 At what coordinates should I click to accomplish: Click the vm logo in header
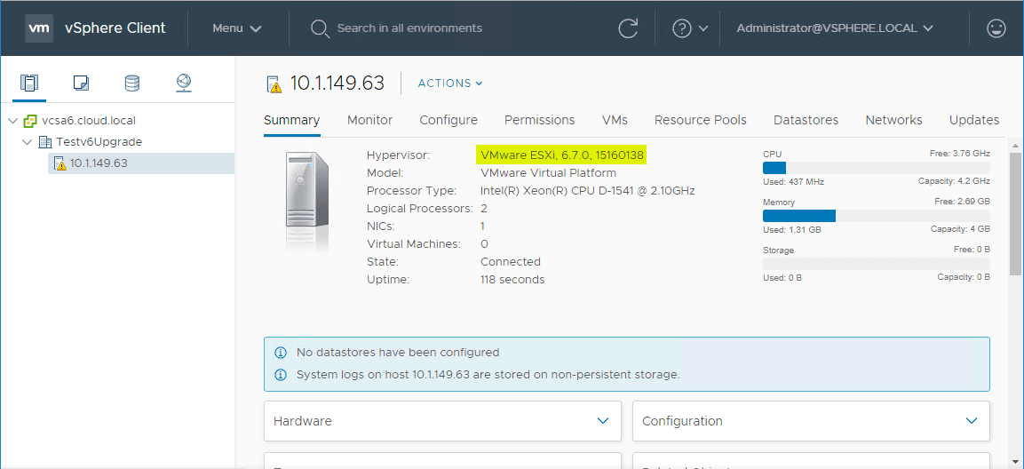tap(39, 28)
